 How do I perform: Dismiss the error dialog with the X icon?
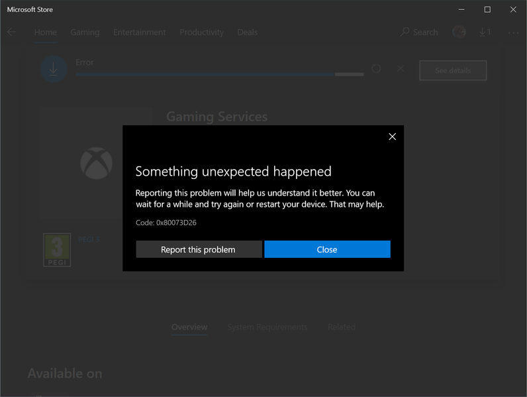[x=392, y=137]
